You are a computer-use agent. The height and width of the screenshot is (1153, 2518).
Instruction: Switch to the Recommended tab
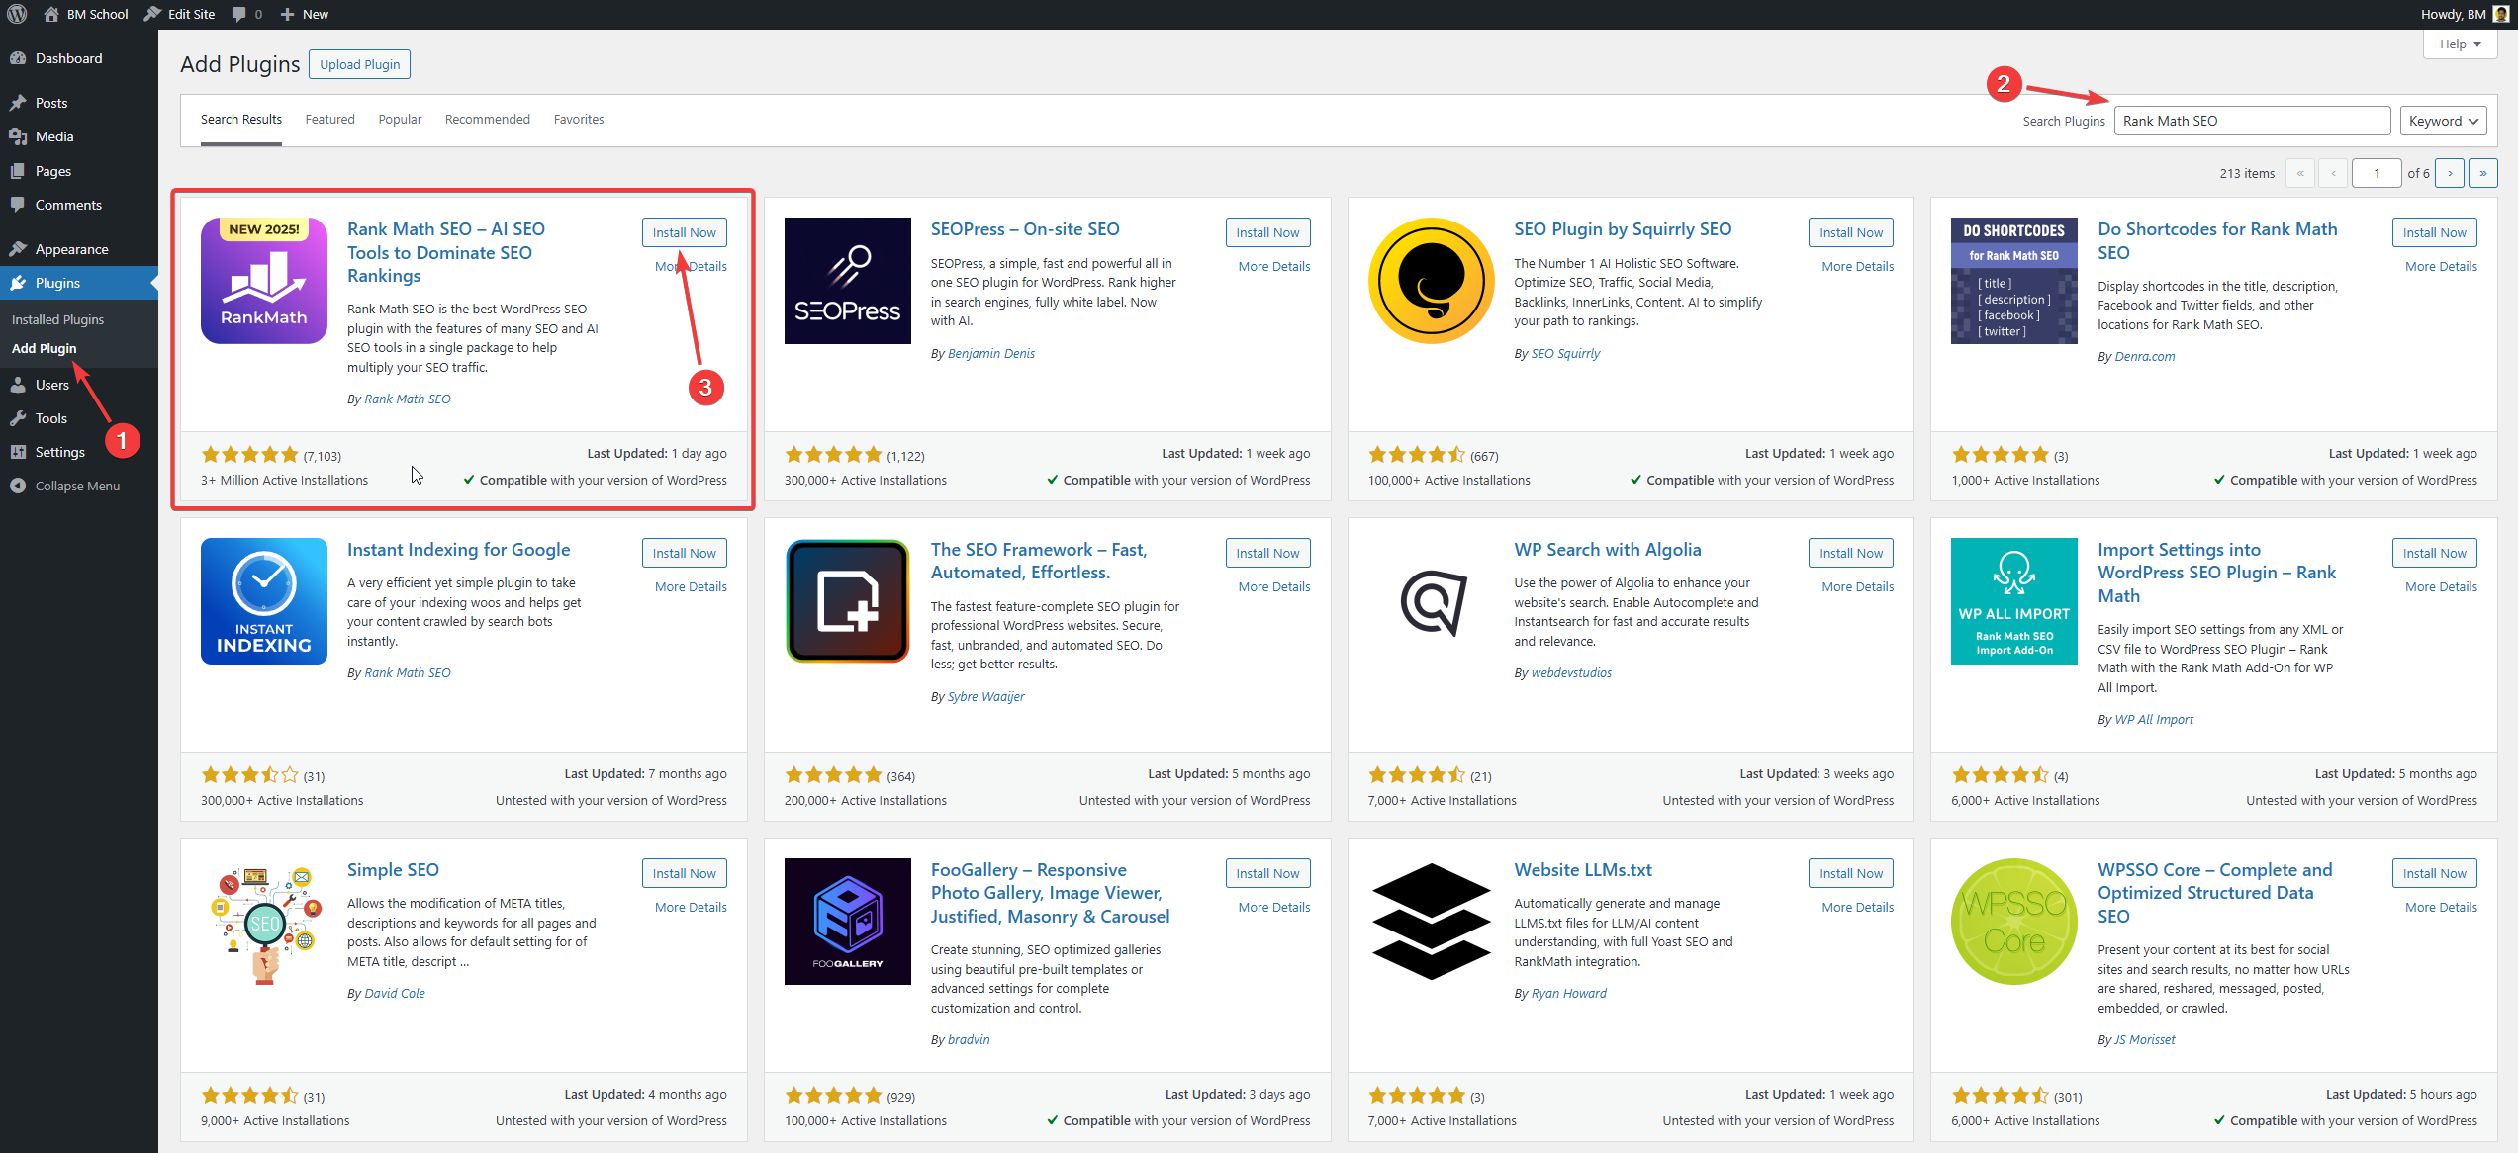[488, 120]
